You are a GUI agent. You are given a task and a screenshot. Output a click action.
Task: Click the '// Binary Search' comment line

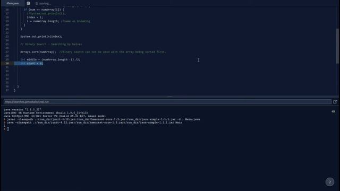click(51, 44)
